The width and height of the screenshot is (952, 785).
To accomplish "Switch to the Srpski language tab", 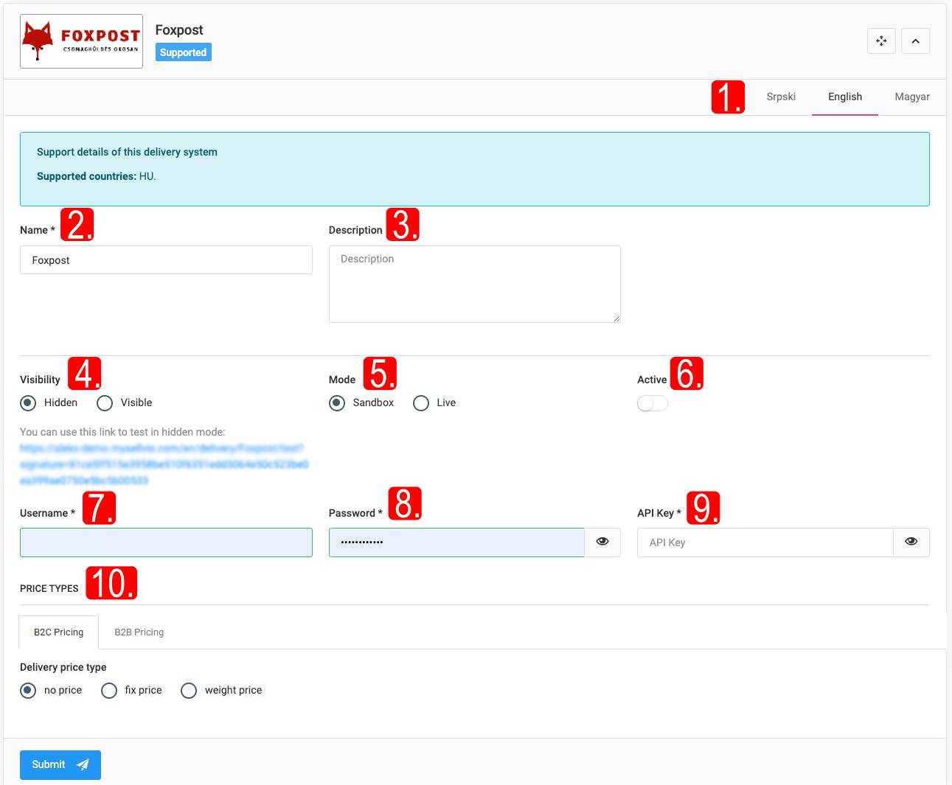I will [x=781, y=97].
